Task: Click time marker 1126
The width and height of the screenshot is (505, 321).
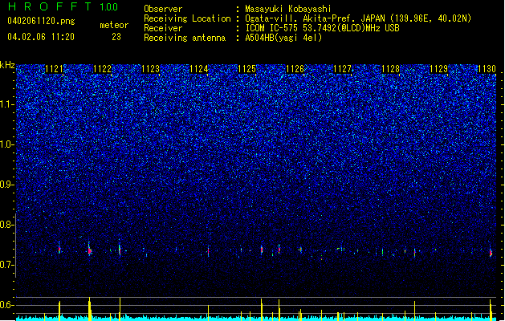Action: [295, 69]
